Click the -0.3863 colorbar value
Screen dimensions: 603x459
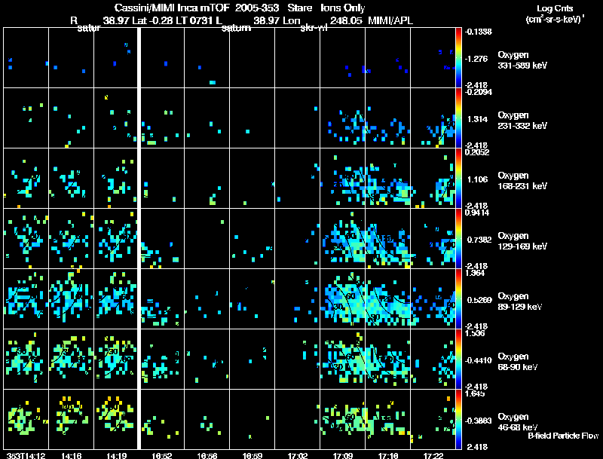(478, 421)
